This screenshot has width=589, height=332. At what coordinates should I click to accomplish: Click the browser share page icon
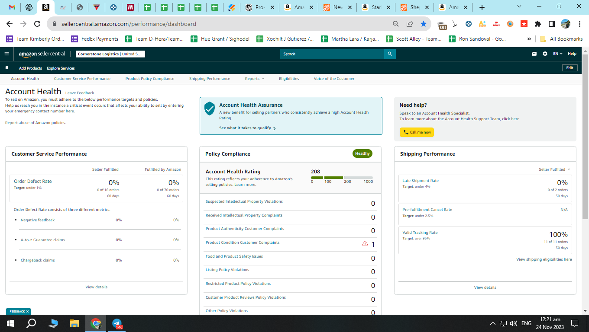point(410,24)
